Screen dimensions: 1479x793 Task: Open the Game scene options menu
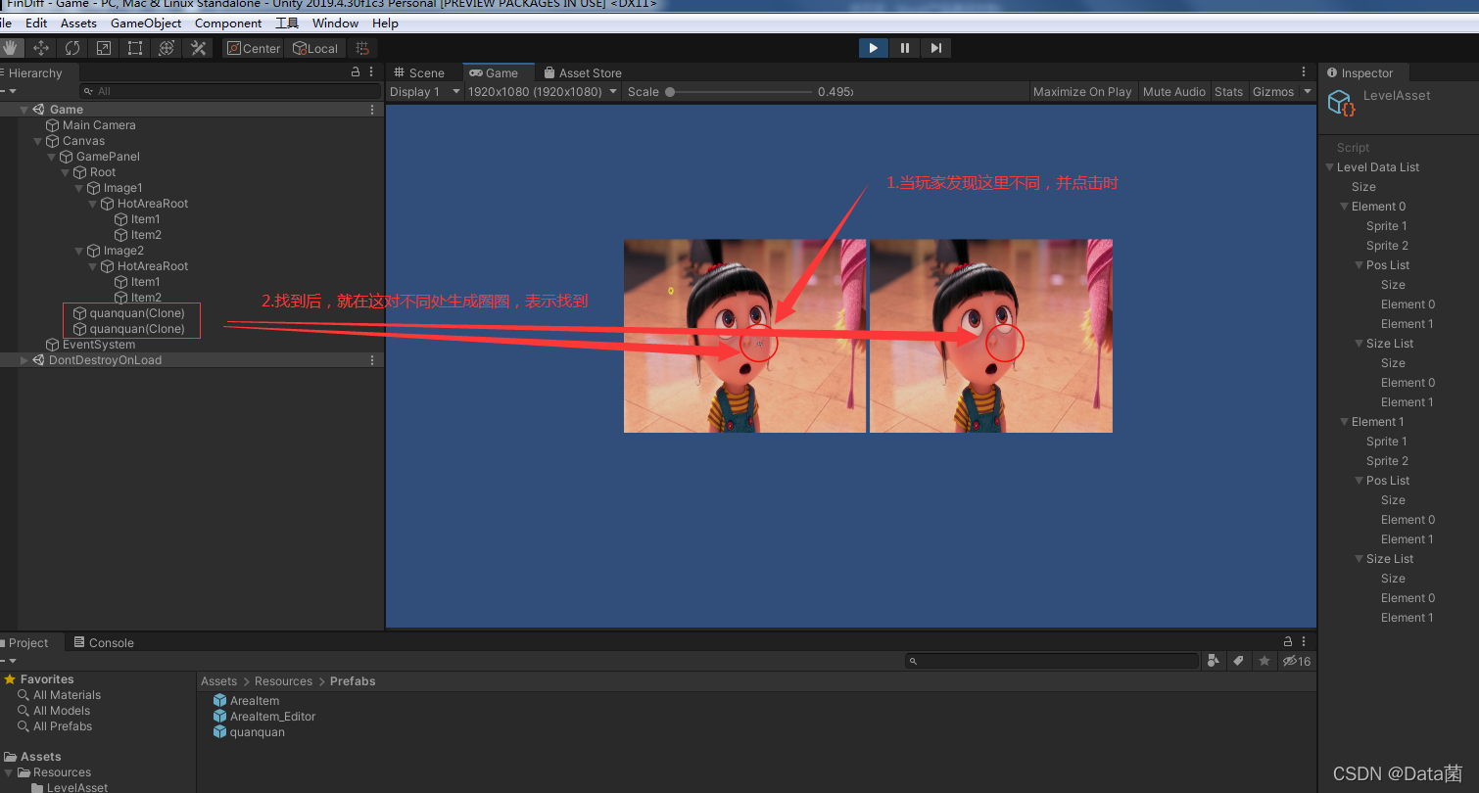click(x=372, y=110)
